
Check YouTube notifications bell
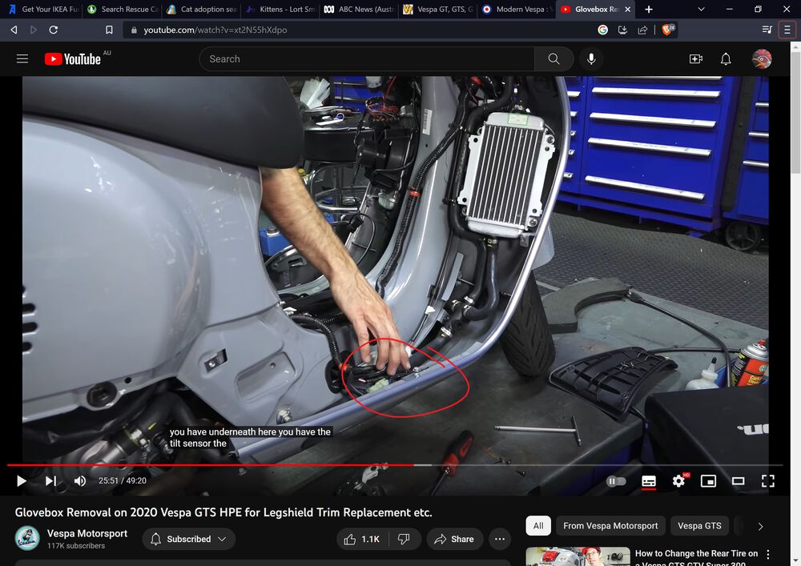click(x=725, y=58)
